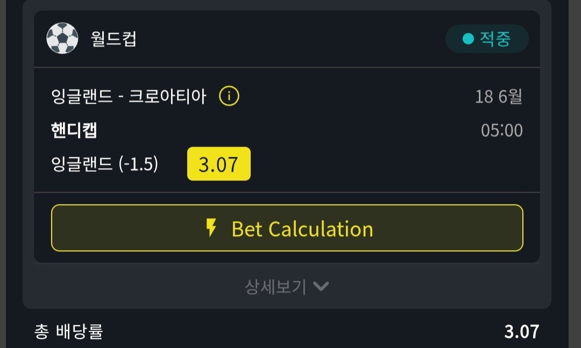Click the 05:00 kickoff time
The height and width of the screenshot is (348, 581).
click(x=502, y=130)
